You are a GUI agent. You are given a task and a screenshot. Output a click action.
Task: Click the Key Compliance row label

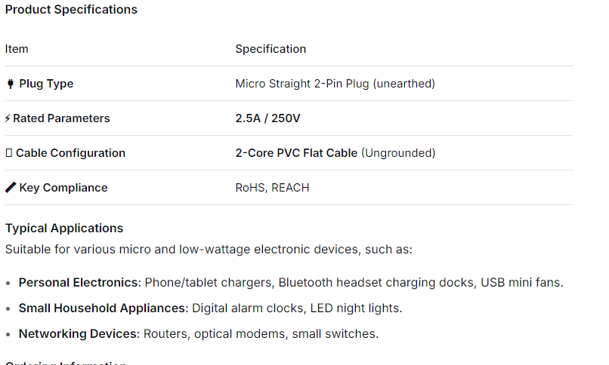[x=63, y=188]
